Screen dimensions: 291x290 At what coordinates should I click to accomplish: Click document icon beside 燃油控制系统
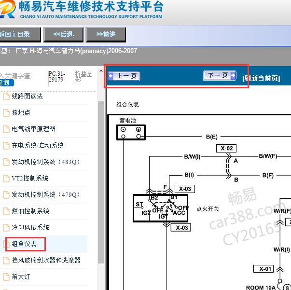click(6, 211)
